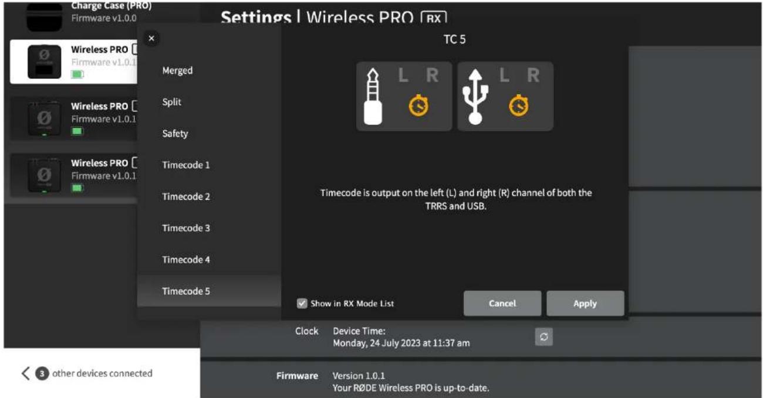Click timecode clock icon in TRRS panel

pos(418,106)
